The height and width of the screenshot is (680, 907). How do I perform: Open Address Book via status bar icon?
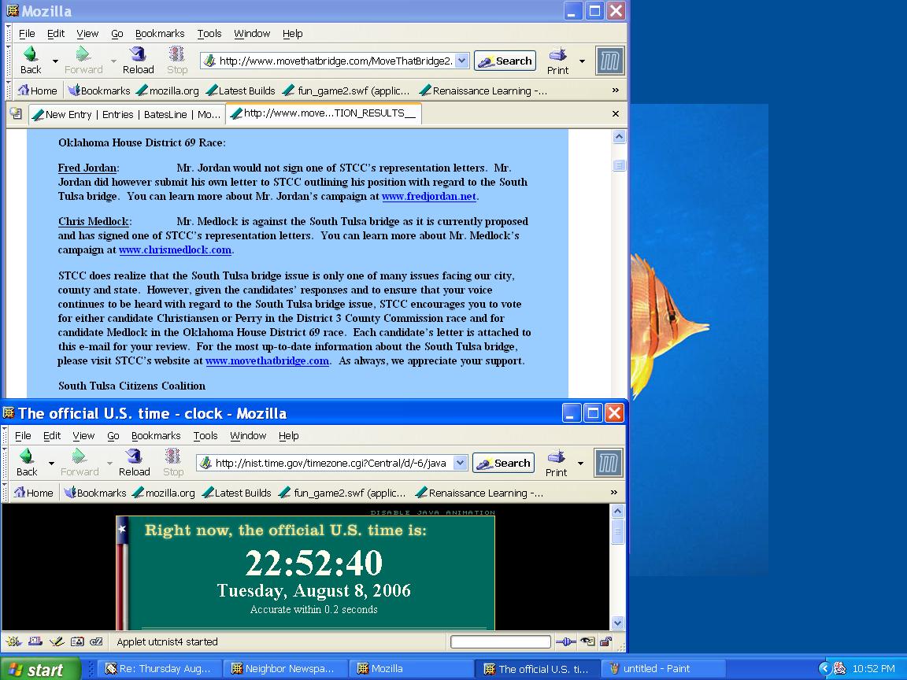(77, 641)
